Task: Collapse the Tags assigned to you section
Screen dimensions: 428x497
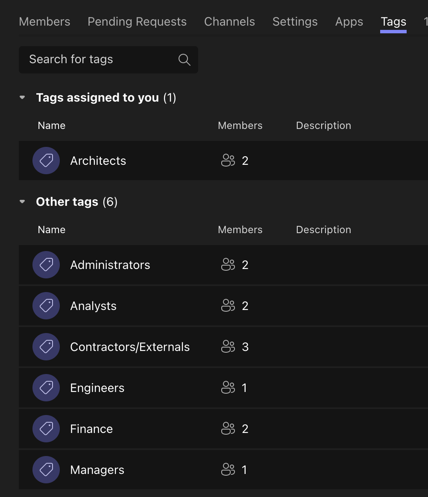Action: tap(23, 98)
